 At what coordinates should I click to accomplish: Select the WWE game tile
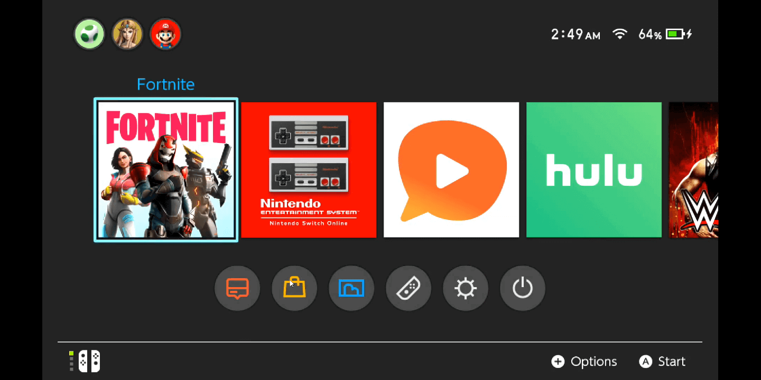tap(693, 170)
